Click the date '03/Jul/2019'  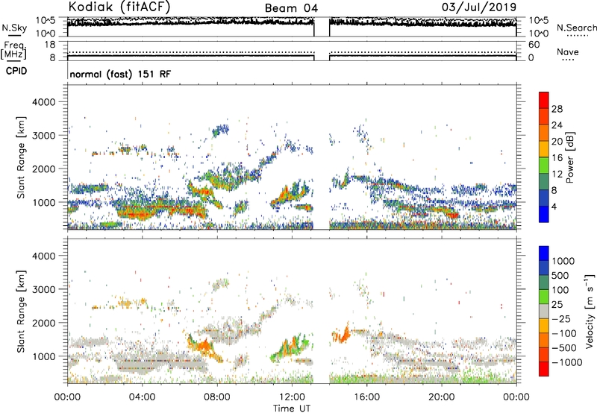click(479, 7)
